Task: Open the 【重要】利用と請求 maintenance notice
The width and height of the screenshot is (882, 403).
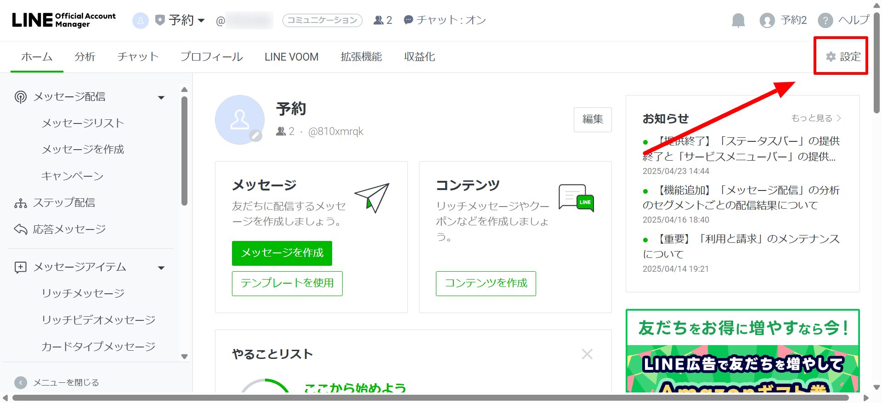Action: 741,246
